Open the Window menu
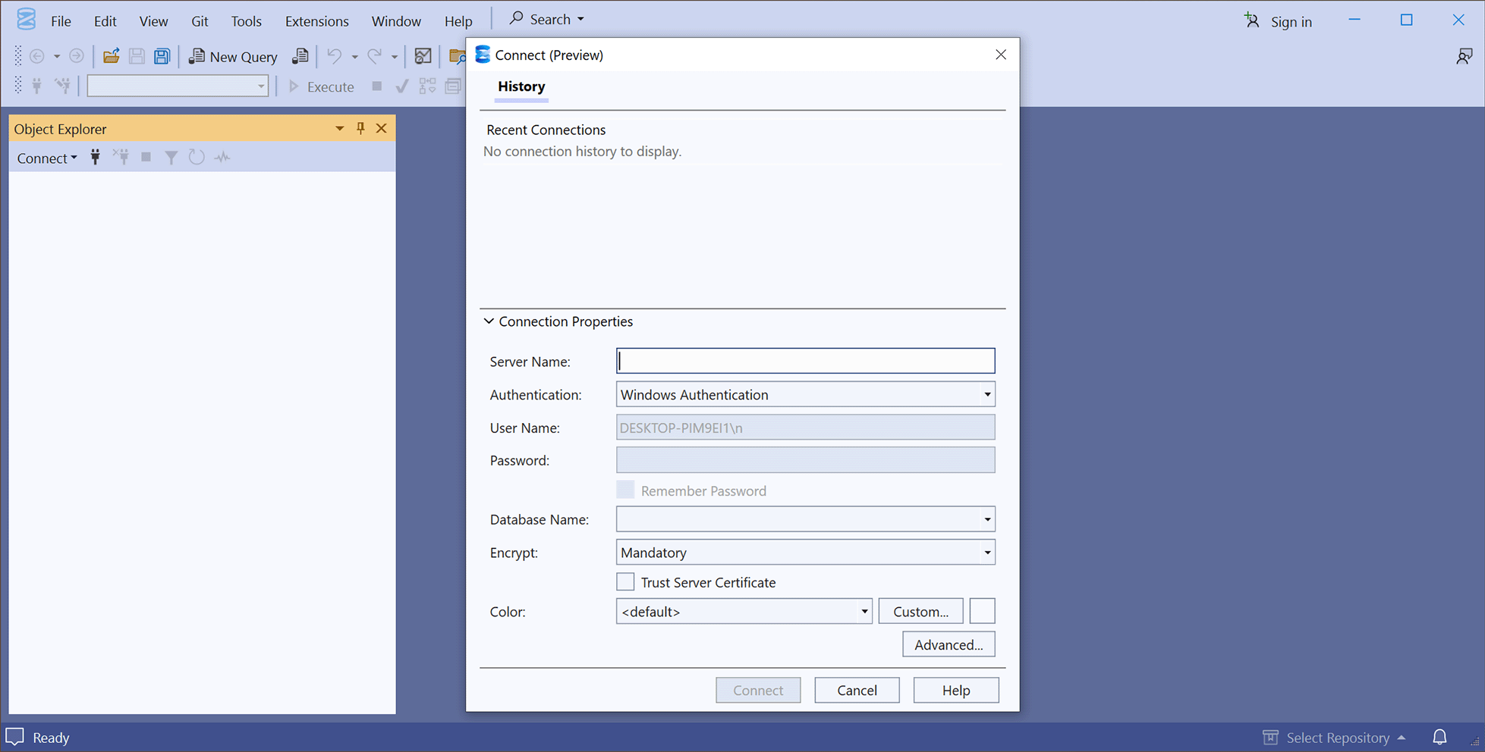 pyautogui.click(x=396, y=21)
